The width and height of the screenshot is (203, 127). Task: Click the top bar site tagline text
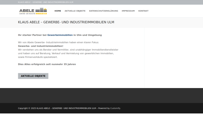[46, 2]
